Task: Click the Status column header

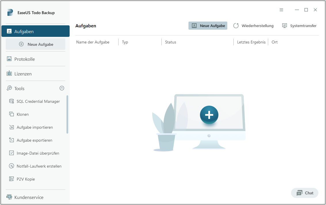Action: 171,42
